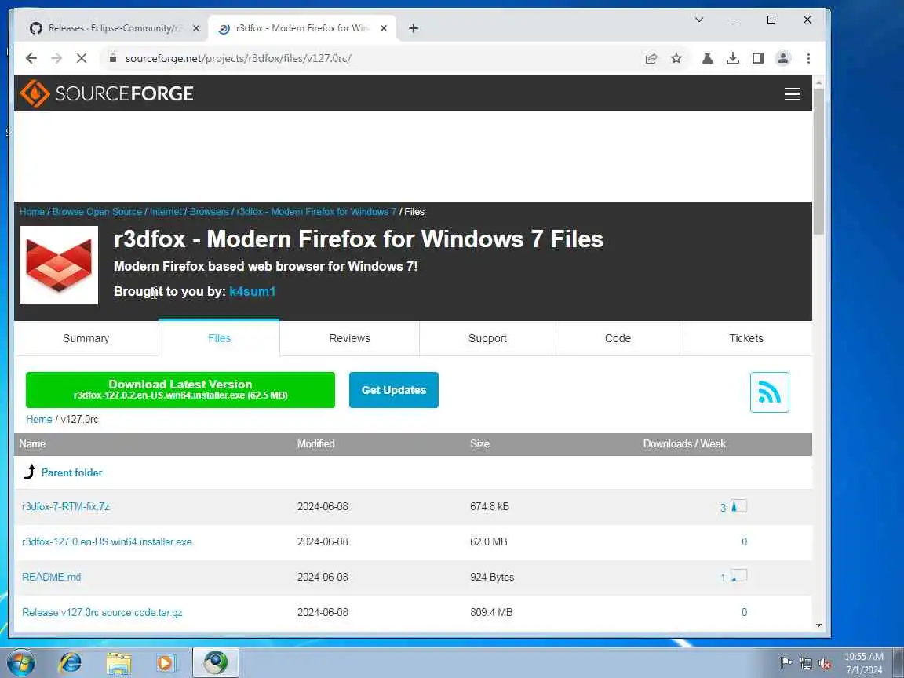Open the Action Center flag icon

[x=786, y=663]
